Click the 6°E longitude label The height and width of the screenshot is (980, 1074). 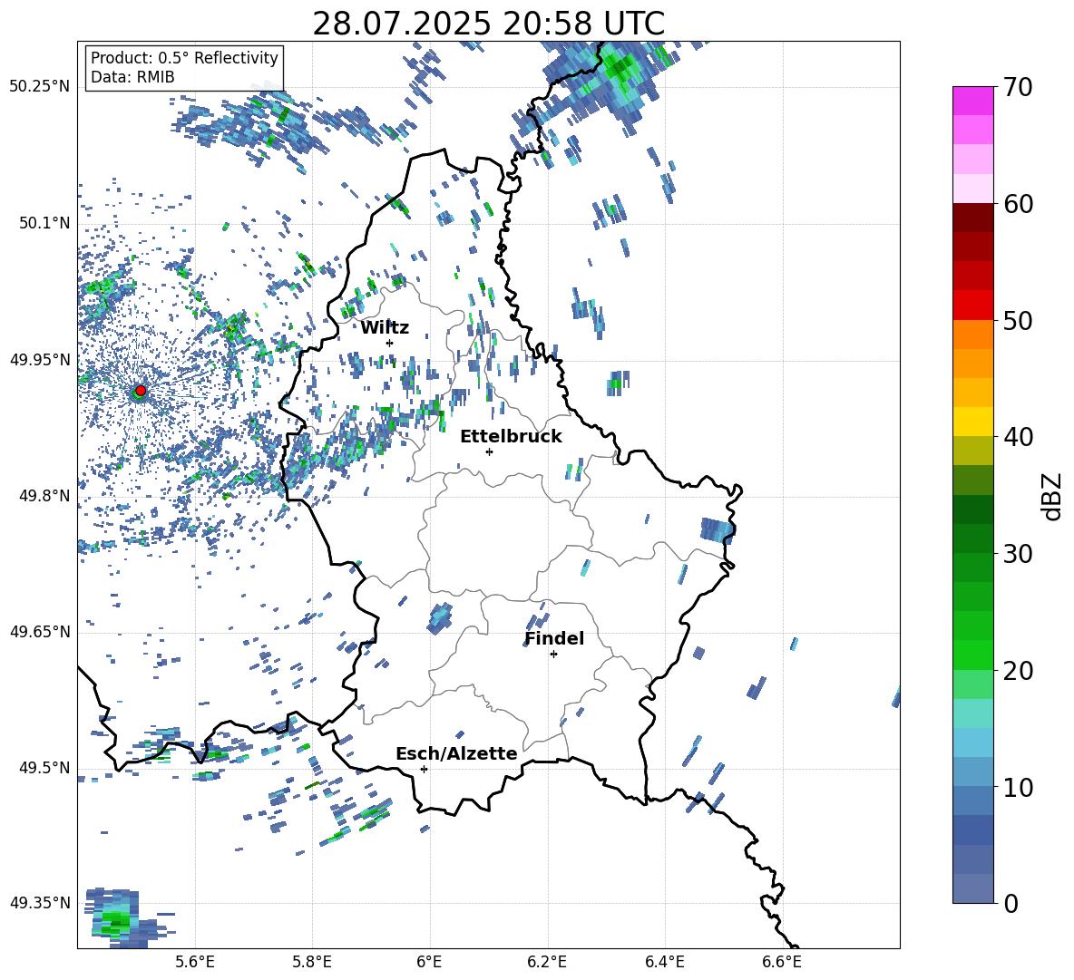pyautogui.click(x=429, y=962)
